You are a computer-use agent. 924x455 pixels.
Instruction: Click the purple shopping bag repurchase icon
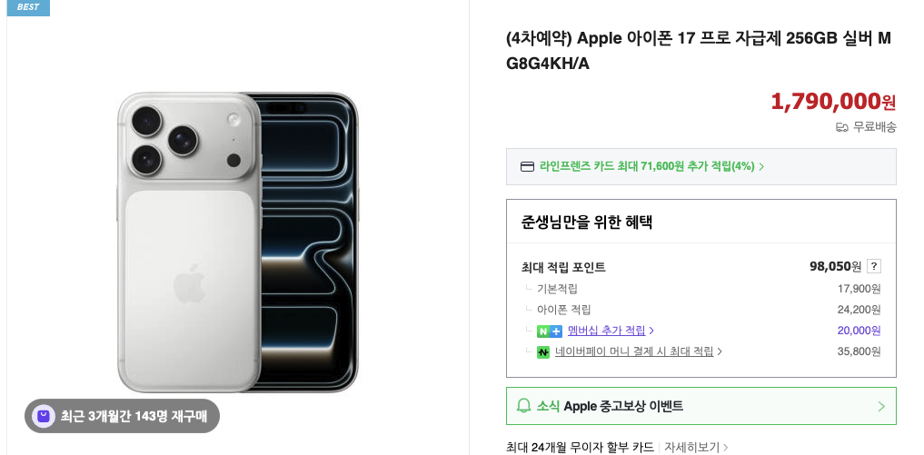[x=43, y=416]
